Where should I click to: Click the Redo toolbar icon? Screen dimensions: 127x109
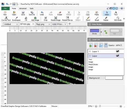[x=51, y=13]
